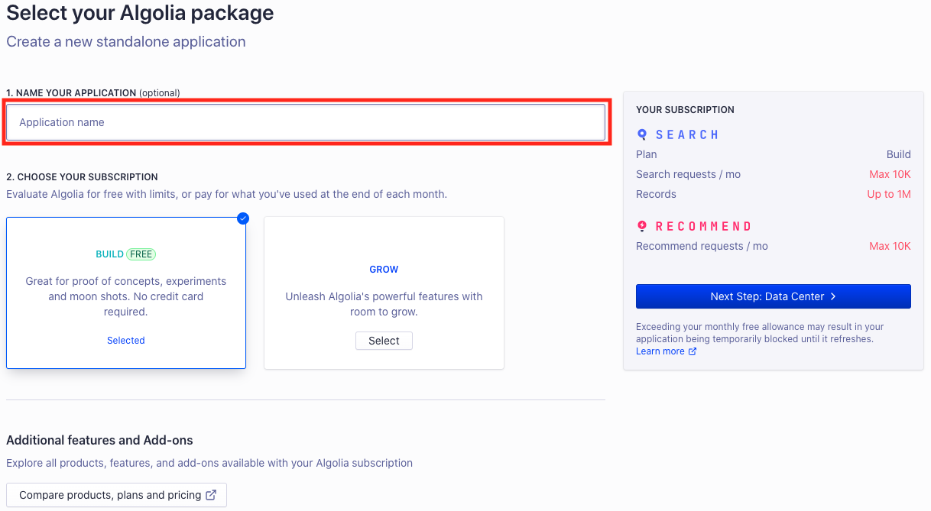Click the arrow on Next Step button

(x=833, y=296)
